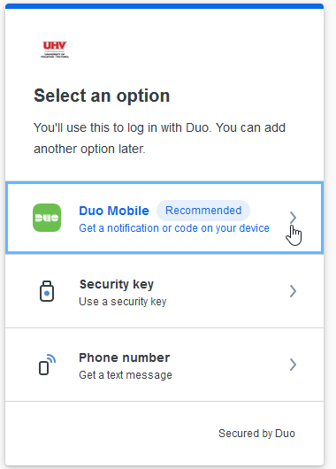Choose the Phone number option title
Viewport: 336px width, 469px height.
pyautogui.click(x=125, y=358)
